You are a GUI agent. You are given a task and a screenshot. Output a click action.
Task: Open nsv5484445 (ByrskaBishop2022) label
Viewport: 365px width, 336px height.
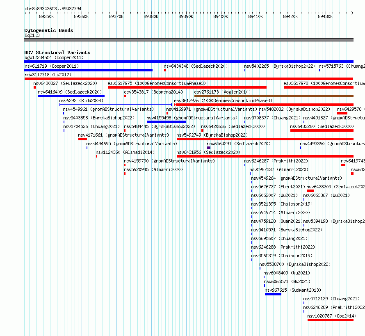pos(160,126)
